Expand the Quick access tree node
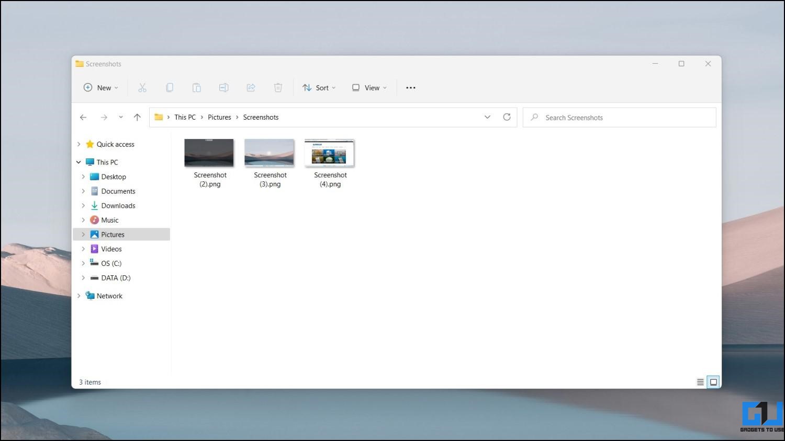The height and width of the screenshot is (441, 785). click(x=78, y=144)
